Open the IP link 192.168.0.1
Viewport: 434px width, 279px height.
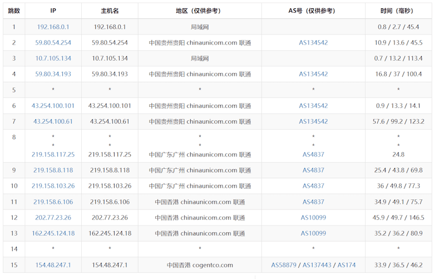(x=53, y=27)
